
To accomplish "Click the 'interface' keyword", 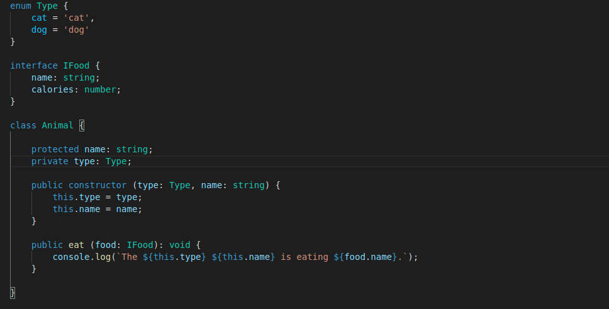I will coord(34,65).
